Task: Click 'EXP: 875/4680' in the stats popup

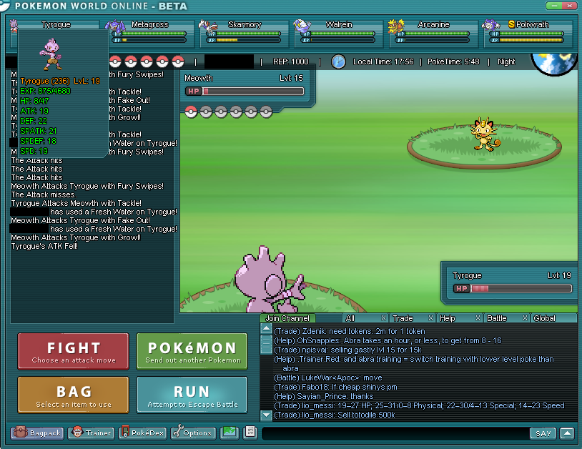Action: click(x=45, y=91)
